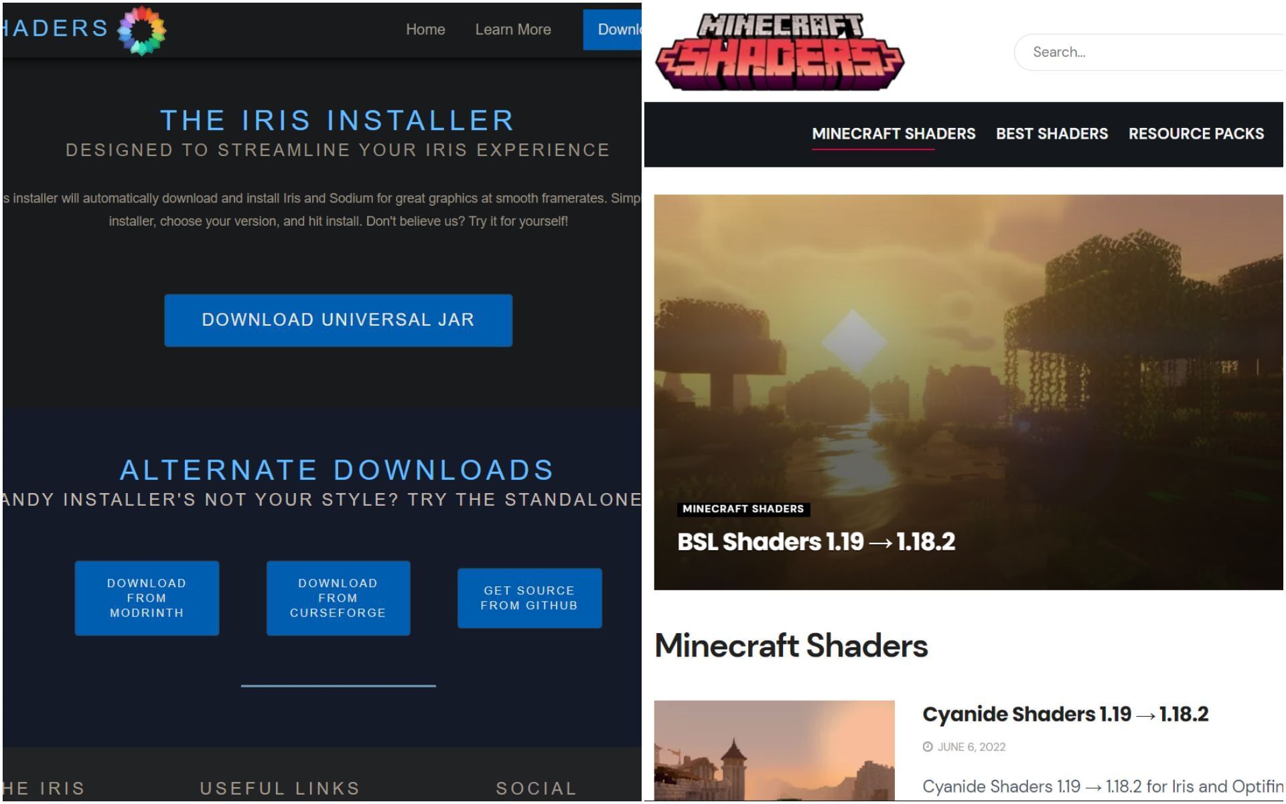1286x804 pixels.
Task: Click DOWNLOAD FROM CURSEFORGE
Action: [338, 597]
